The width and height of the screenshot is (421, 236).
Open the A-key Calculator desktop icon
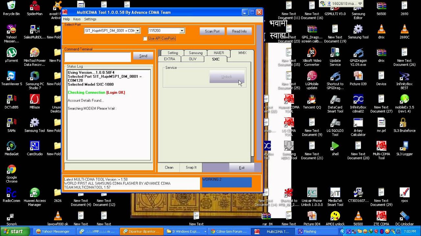coord(358,127)
